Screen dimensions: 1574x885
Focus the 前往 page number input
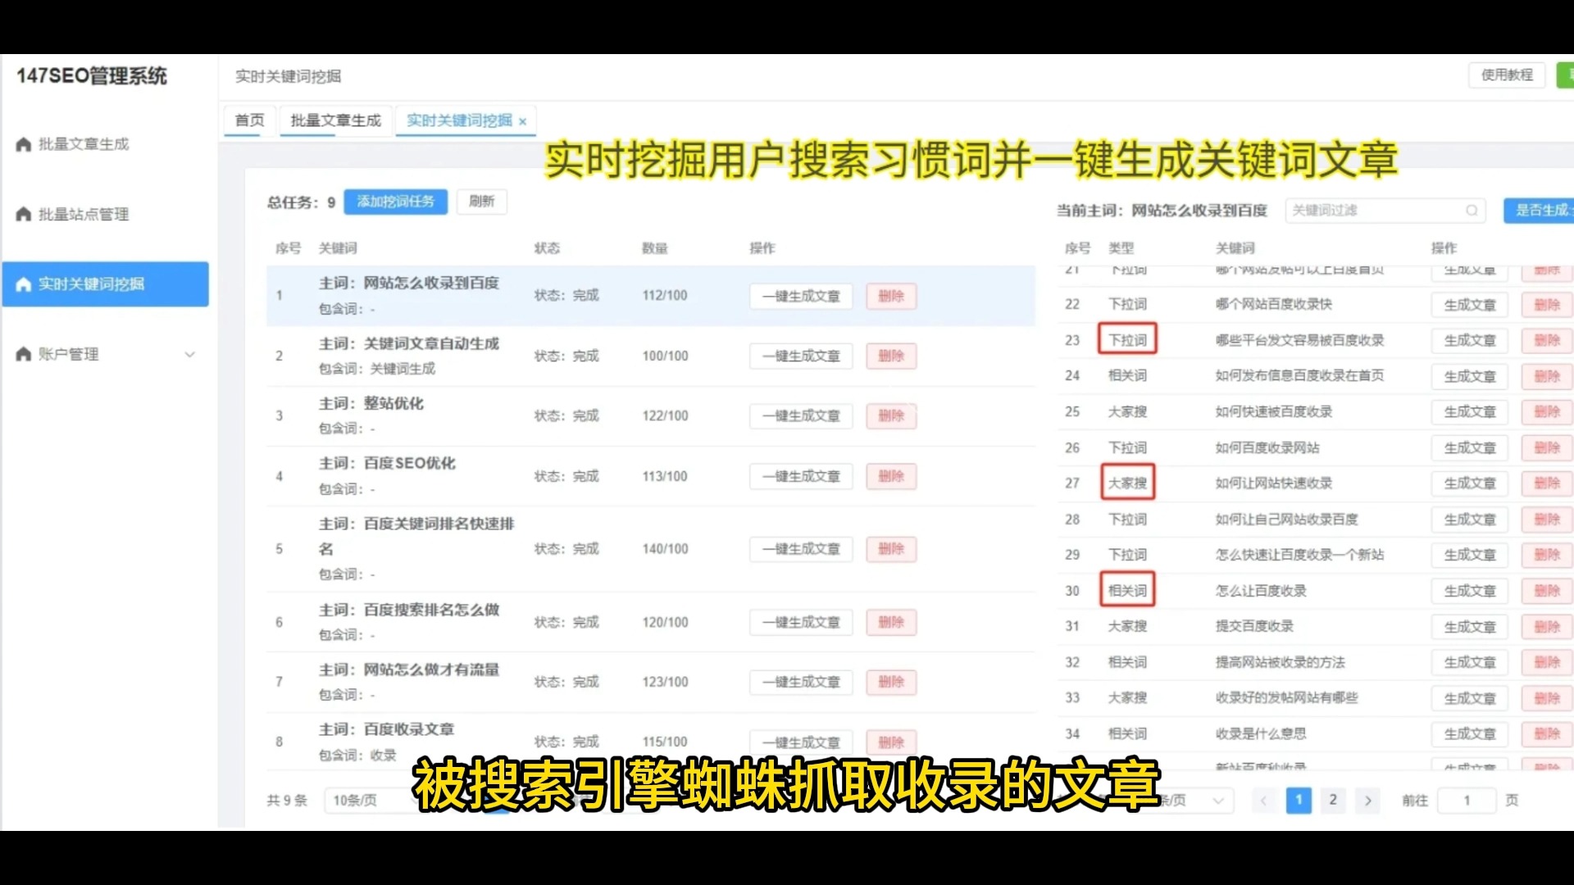[1467, 801]
